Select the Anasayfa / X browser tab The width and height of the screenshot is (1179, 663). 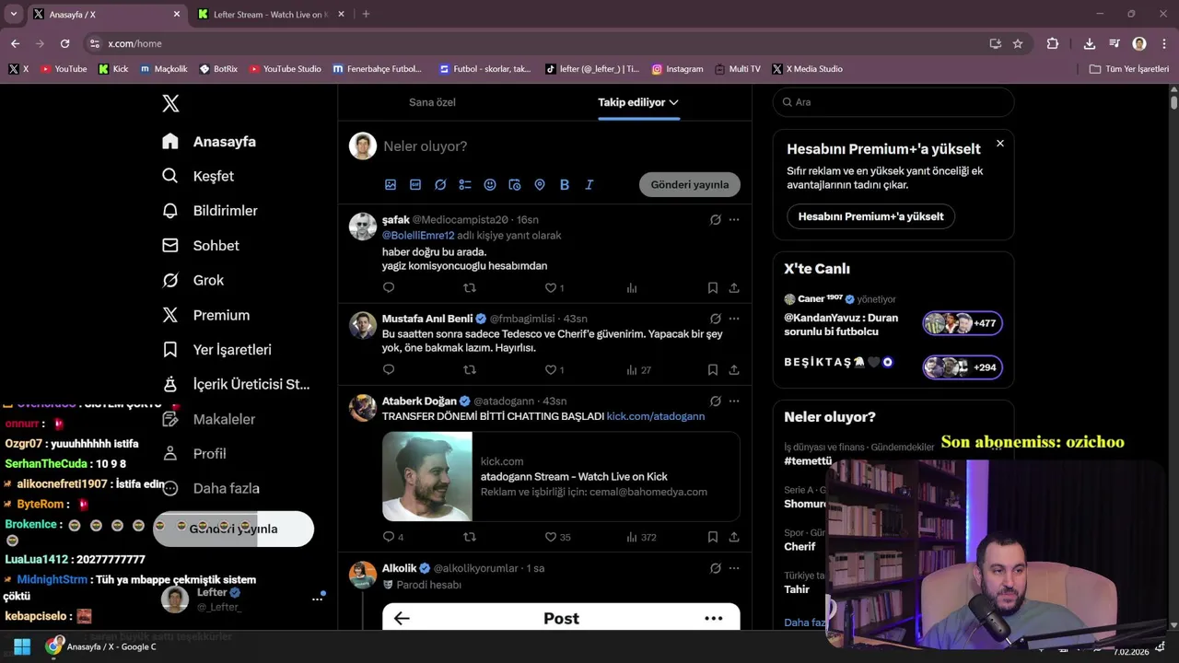point(107,14)
